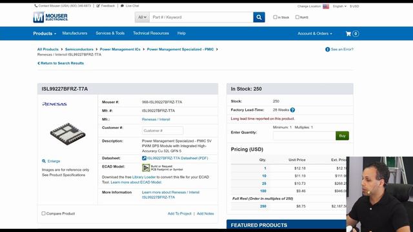This screenshot has width=413, height=232.
Task: Click the Feedback pencil icon
Action: click(x=98, y=6)
